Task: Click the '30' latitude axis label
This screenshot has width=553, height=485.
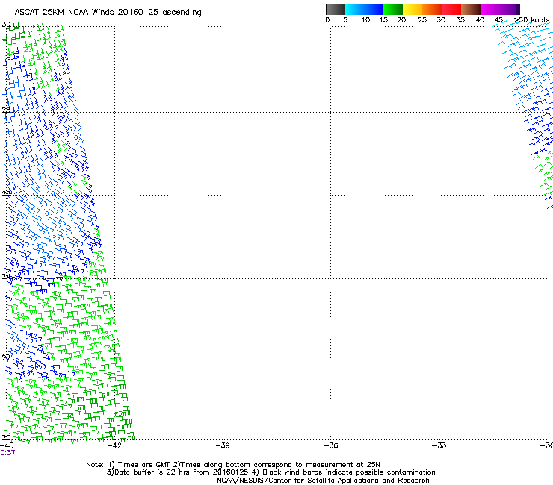Action: coord(6,25)
